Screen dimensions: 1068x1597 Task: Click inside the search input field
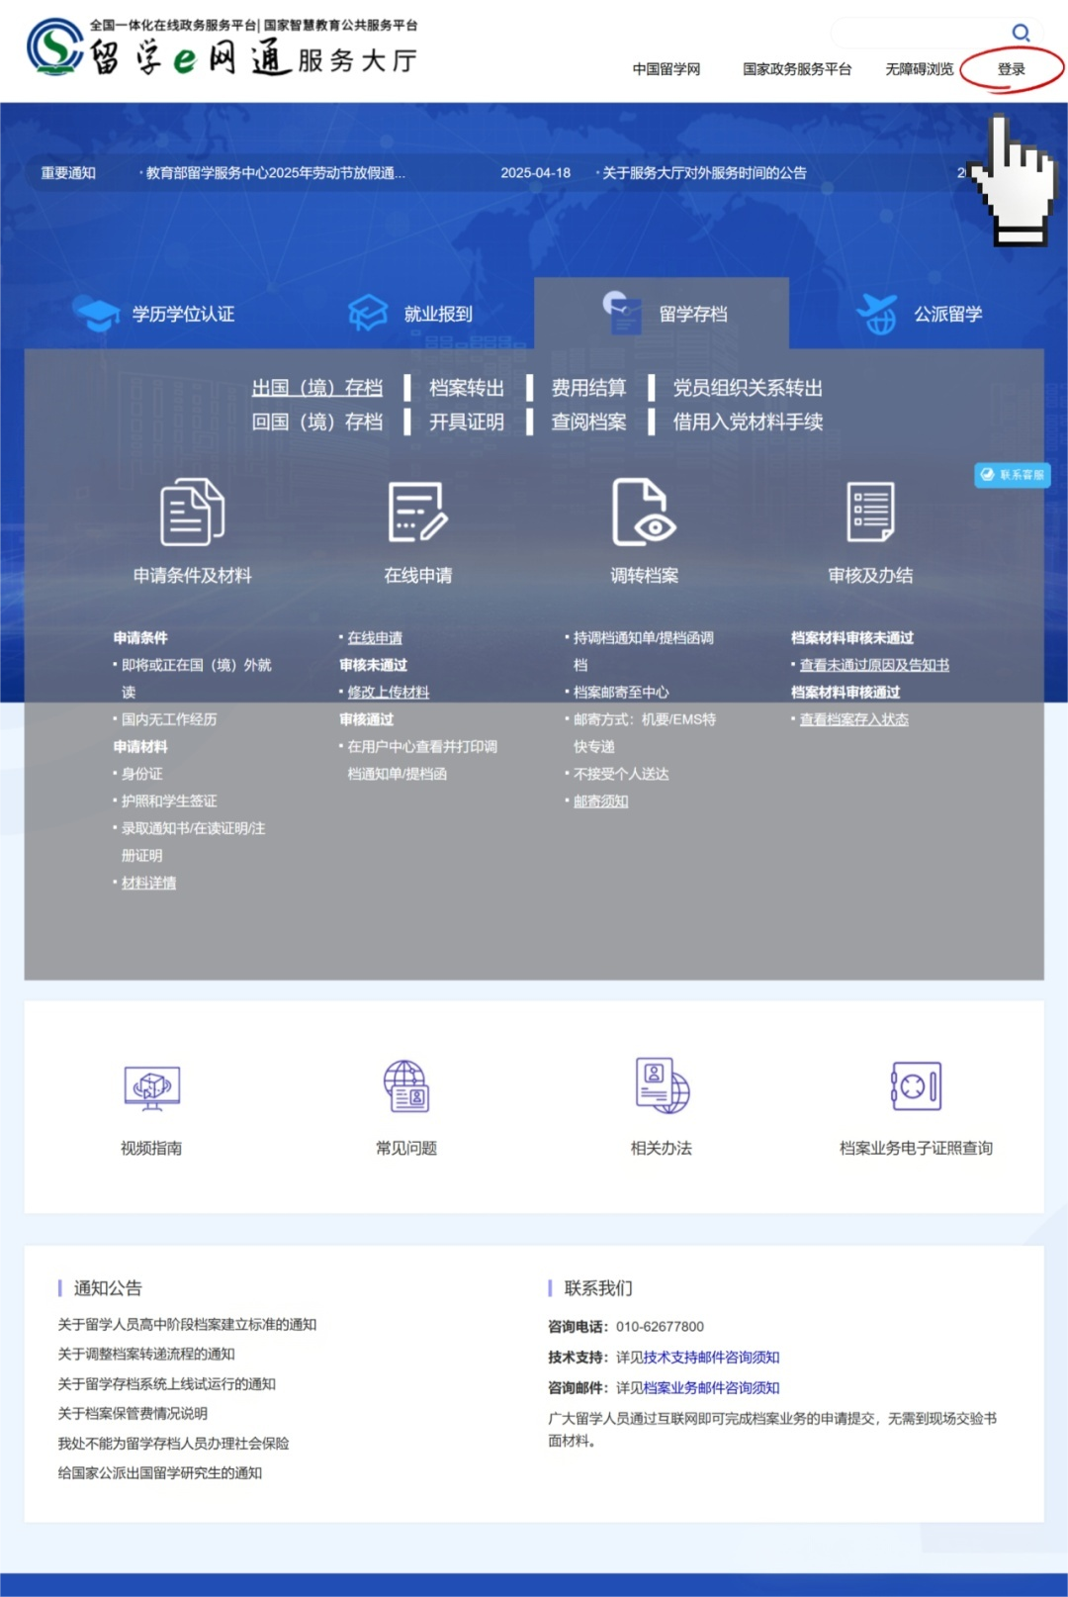click(920, 33)
